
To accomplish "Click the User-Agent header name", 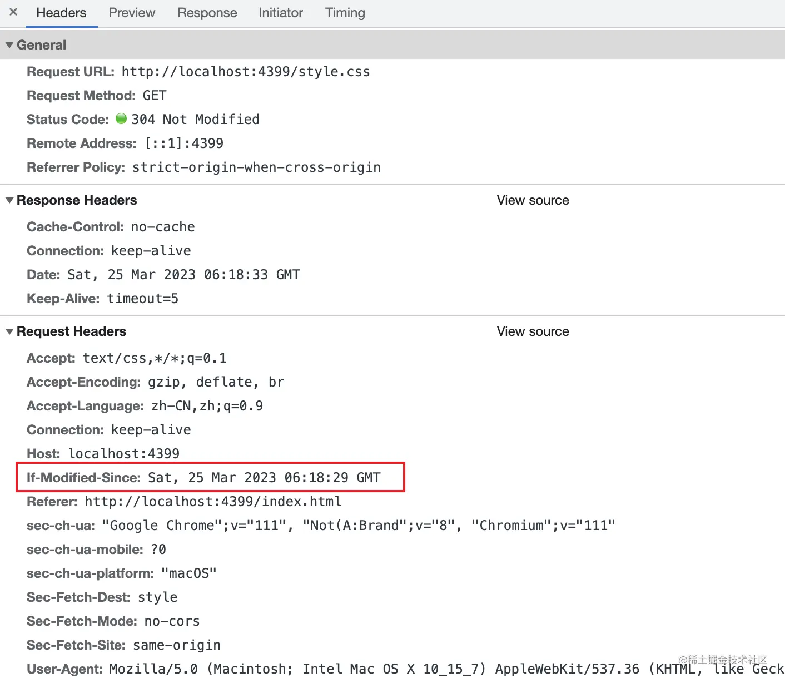I will tap(64, 669).
